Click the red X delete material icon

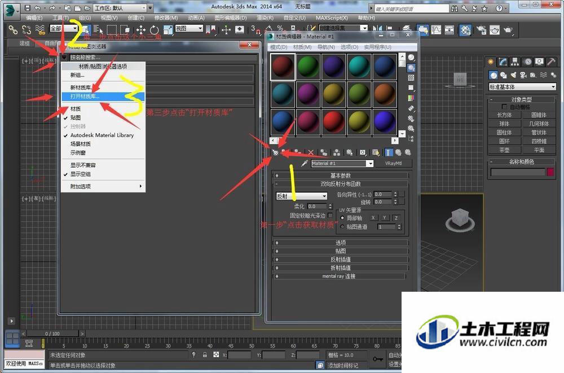[311, 153]
